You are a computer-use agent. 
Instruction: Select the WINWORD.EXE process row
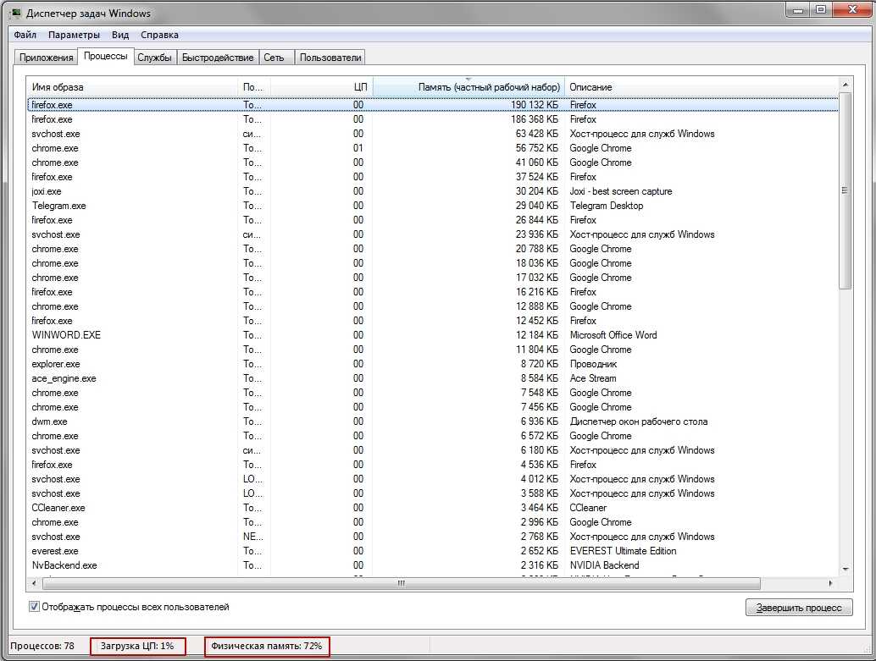[x=66, y=335]
